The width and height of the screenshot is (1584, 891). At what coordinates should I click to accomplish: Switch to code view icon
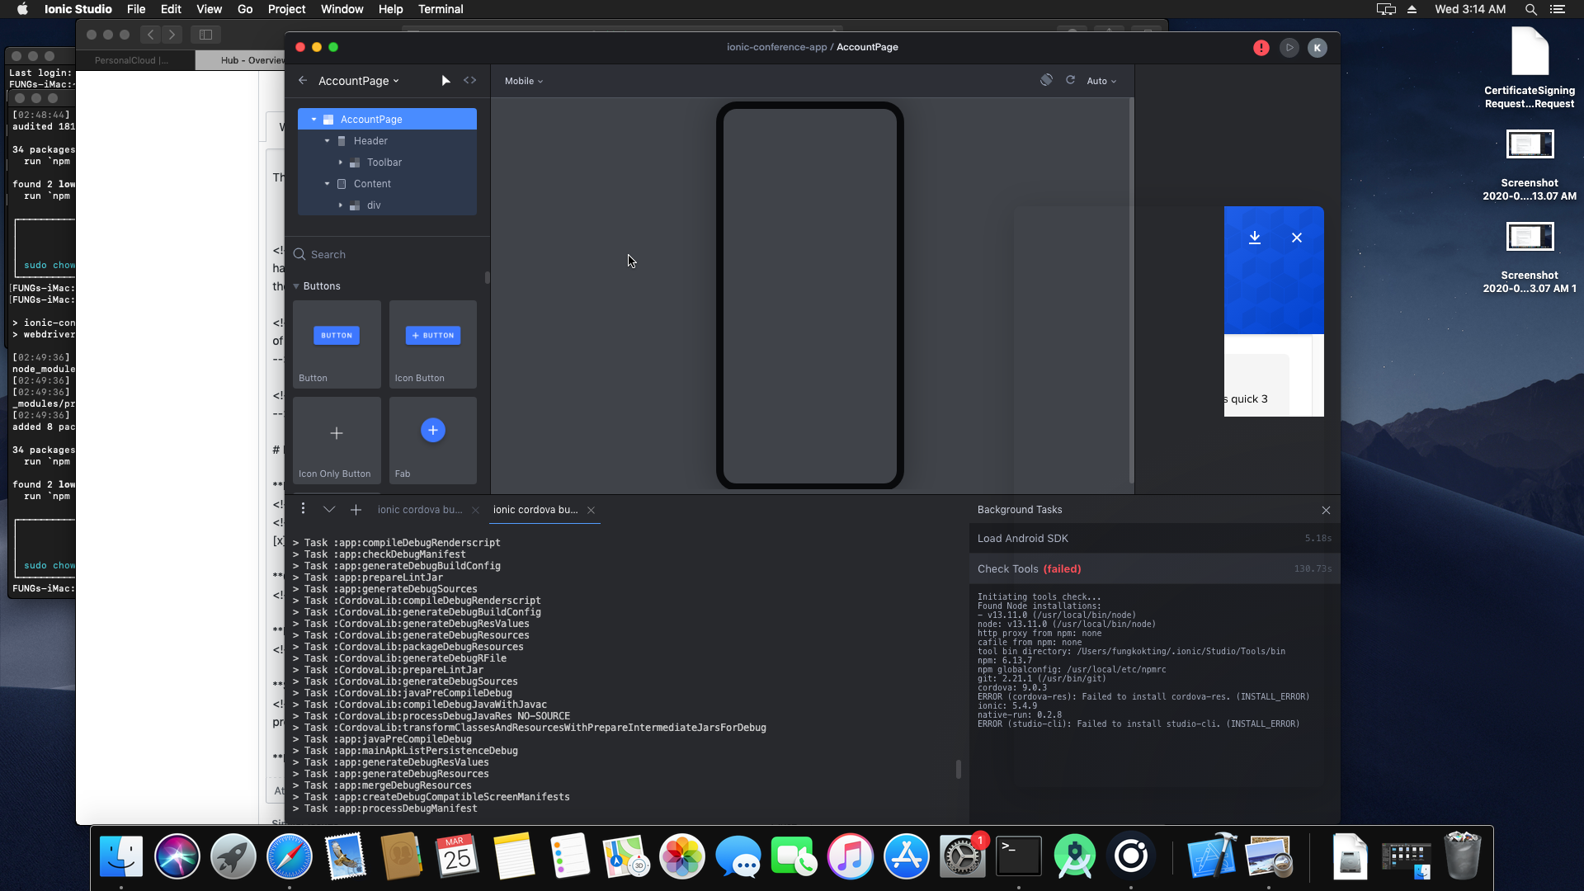click(x=470, y=81)
